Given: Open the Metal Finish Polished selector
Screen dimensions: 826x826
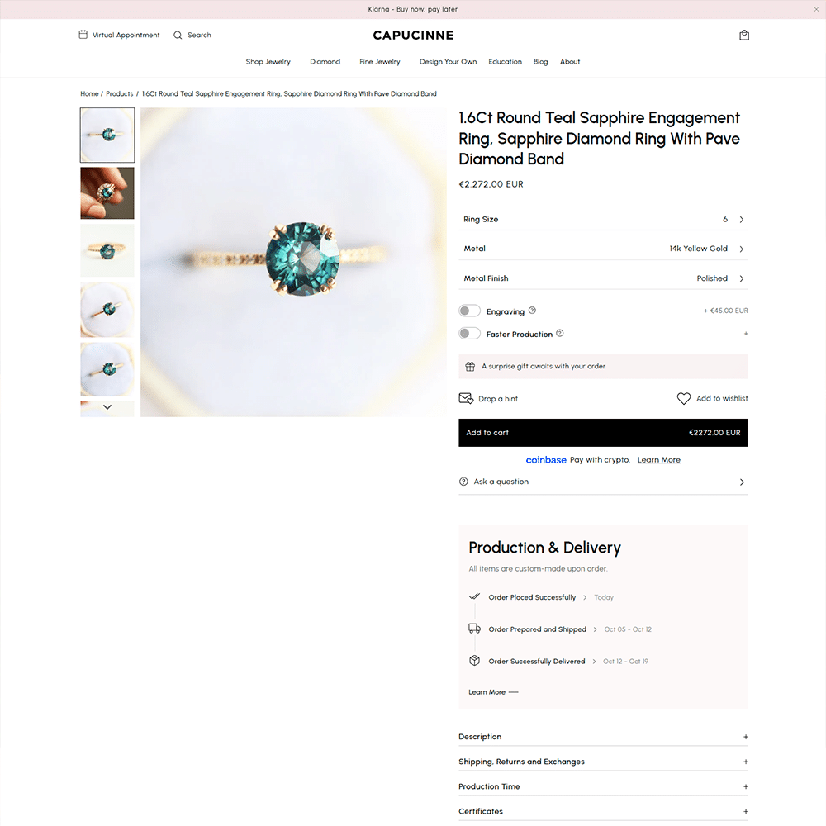Looking at the screenshot, I should click(x=603, y=278).
